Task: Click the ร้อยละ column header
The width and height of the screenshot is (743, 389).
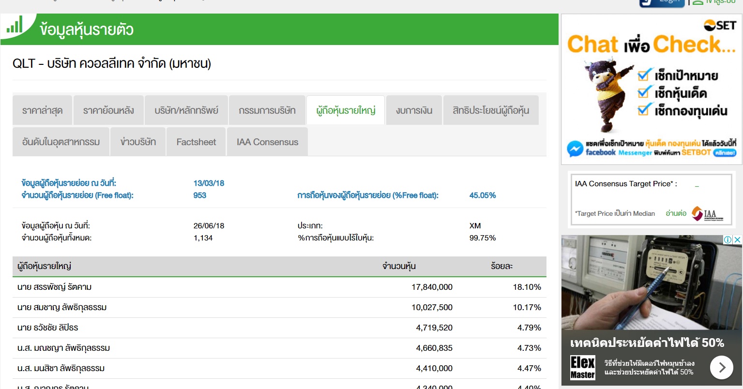Action: (501, 266)
